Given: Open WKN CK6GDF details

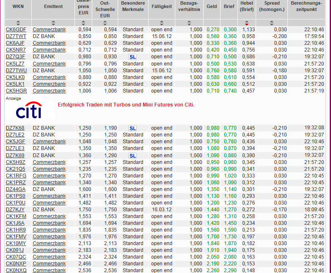Looking at the screenshot, I should pos(16,30).
